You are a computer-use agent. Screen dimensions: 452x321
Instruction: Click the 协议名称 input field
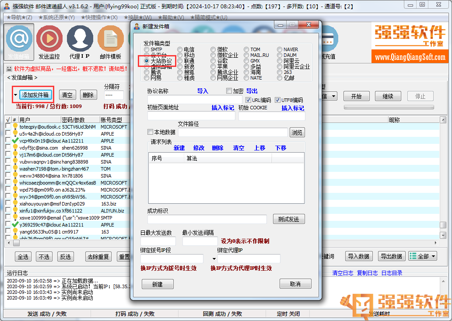coord(195,99)
